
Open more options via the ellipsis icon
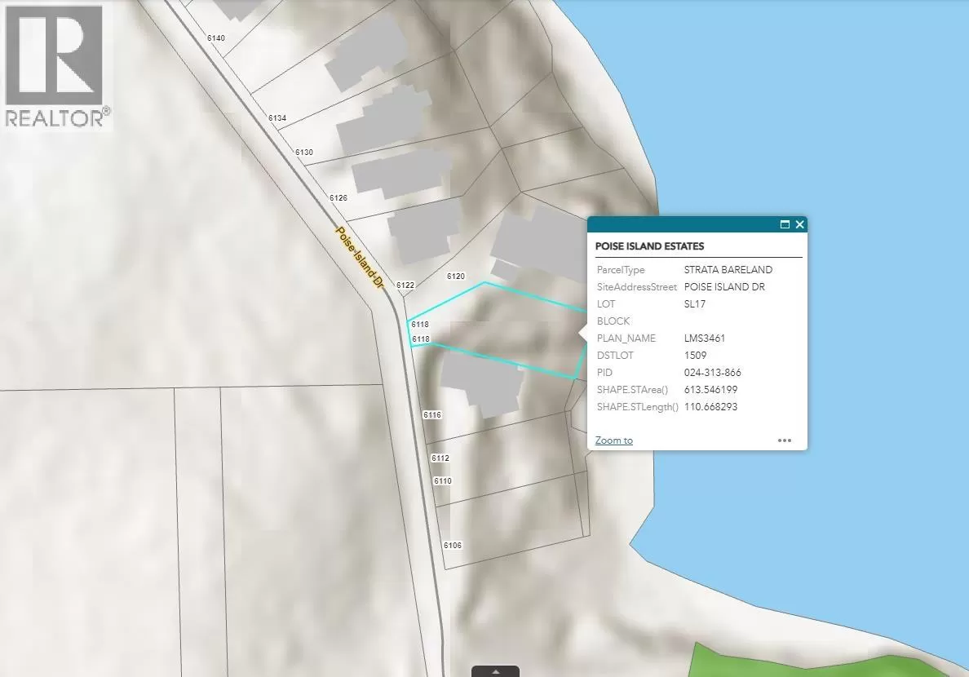tap(784, 440)
